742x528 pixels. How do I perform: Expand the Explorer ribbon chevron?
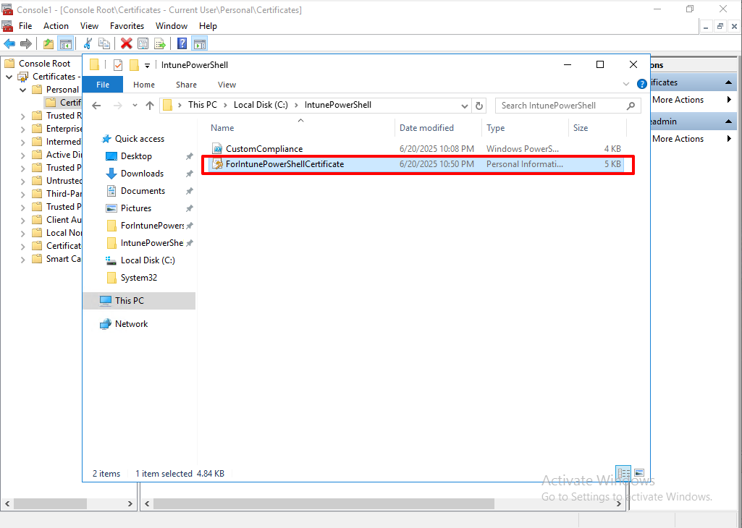pos(626,84)
